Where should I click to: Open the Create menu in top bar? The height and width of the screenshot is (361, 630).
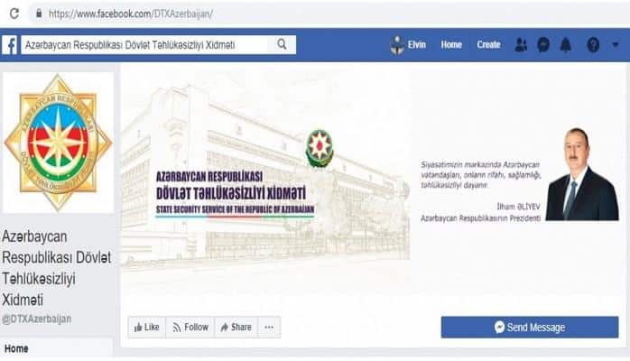pos(488,44)
